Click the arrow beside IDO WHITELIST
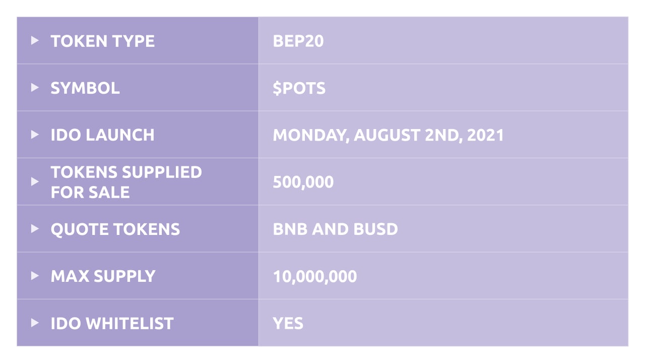Viewport: 645px width, 363px height. (35, 323)
